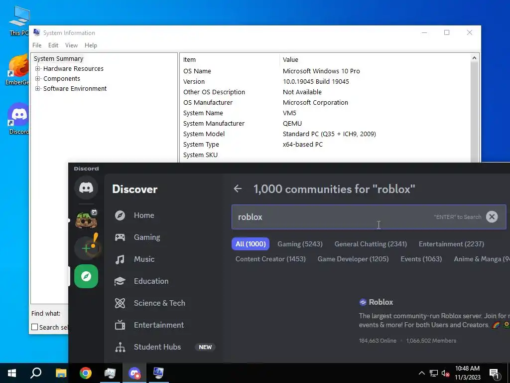Launch Google Chrome from taskbar
Image resolution: width=510 pixels, height=383 pixels.
[x=86, y=373]
